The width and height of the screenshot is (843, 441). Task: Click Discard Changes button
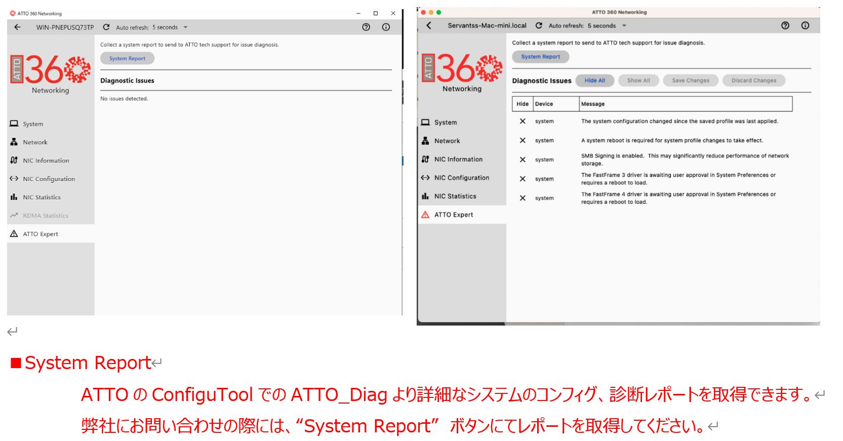754,81
